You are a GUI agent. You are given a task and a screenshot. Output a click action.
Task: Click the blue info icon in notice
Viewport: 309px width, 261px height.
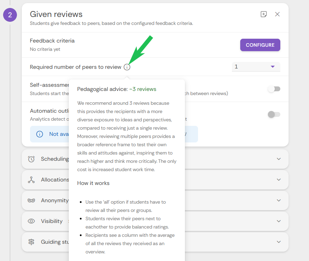pos(40,134)
